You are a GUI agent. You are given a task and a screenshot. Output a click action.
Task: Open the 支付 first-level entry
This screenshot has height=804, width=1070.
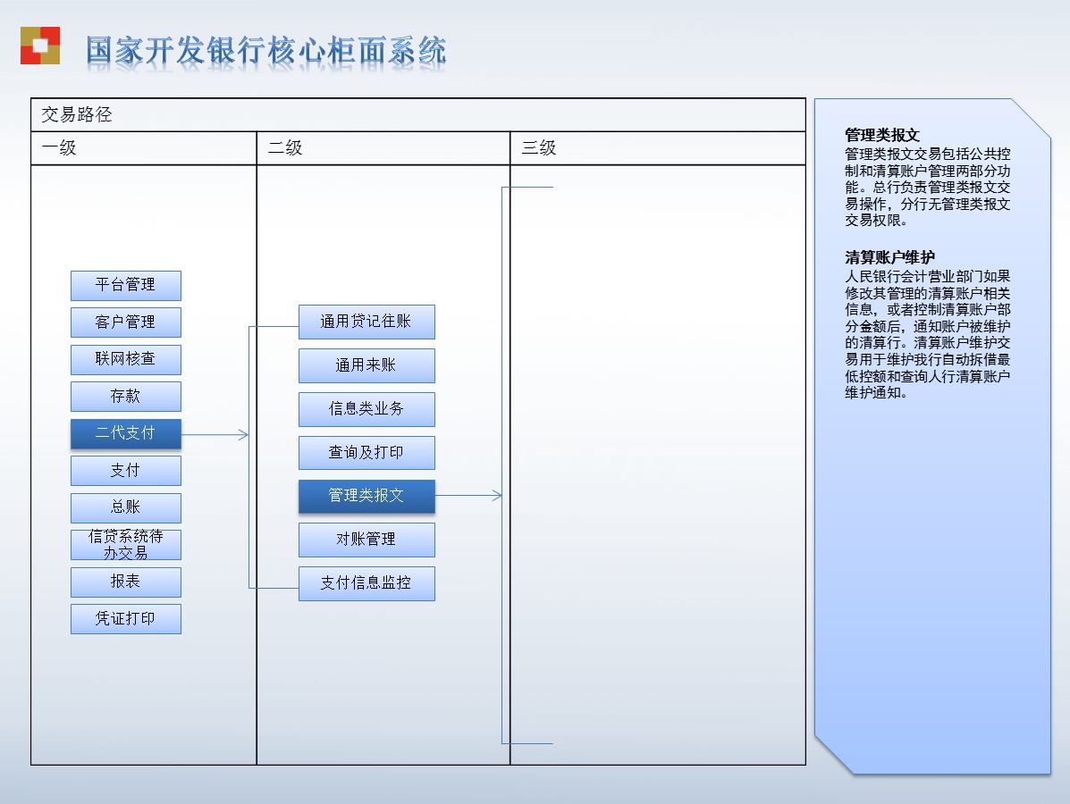[125, 471]
